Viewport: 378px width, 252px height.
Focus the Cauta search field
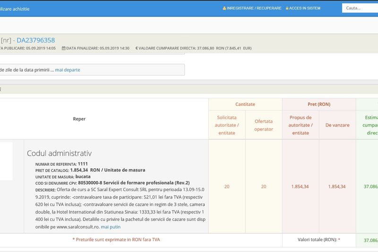pos(359,8)
